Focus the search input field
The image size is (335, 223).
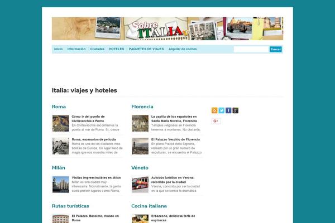pyautogui.click(x=251, y=49)
